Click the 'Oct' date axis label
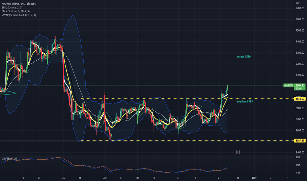Viewport: 307px width, 181px height. [104, 178]
